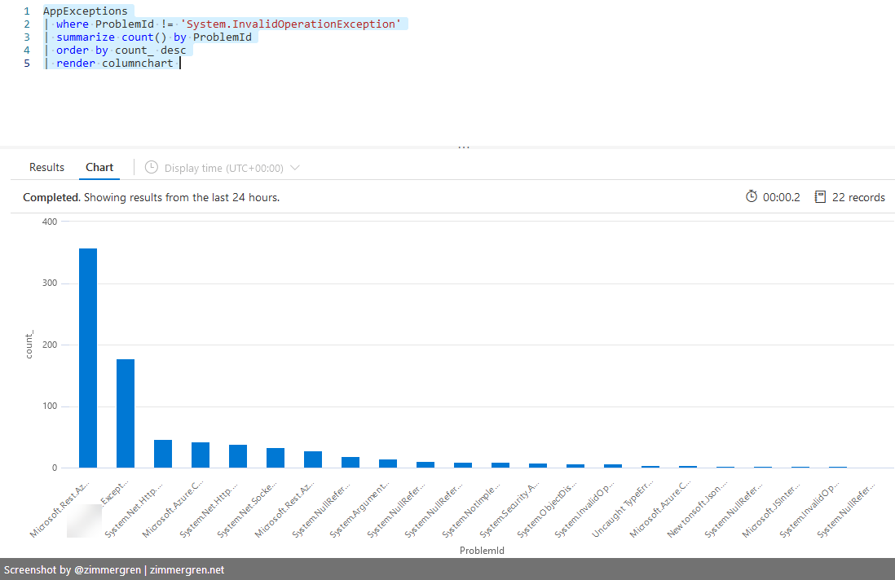Click the clock icon beside Display time
Screen dimensions: 895x580
pyautogui.click(x=152, y=168)
